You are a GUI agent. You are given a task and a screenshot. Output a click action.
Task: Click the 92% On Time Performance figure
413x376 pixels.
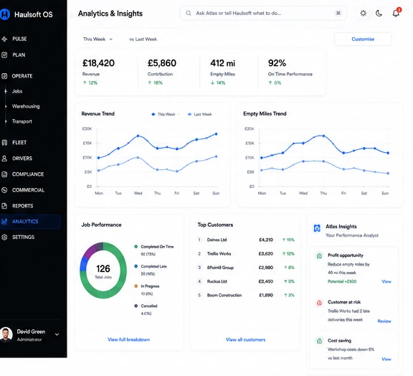pos(277,63)
